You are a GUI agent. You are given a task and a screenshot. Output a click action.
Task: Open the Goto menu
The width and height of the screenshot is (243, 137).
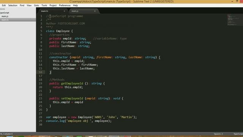pos(36,5)
